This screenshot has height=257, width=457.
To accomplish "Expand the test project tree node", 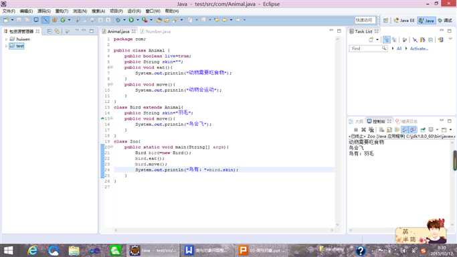I will click(x=6, y=46).
